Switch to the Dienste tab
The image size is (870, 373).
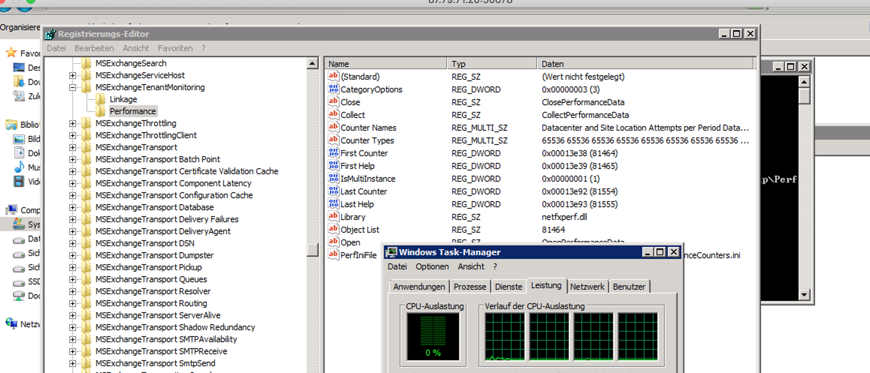[x=509, y=287]
